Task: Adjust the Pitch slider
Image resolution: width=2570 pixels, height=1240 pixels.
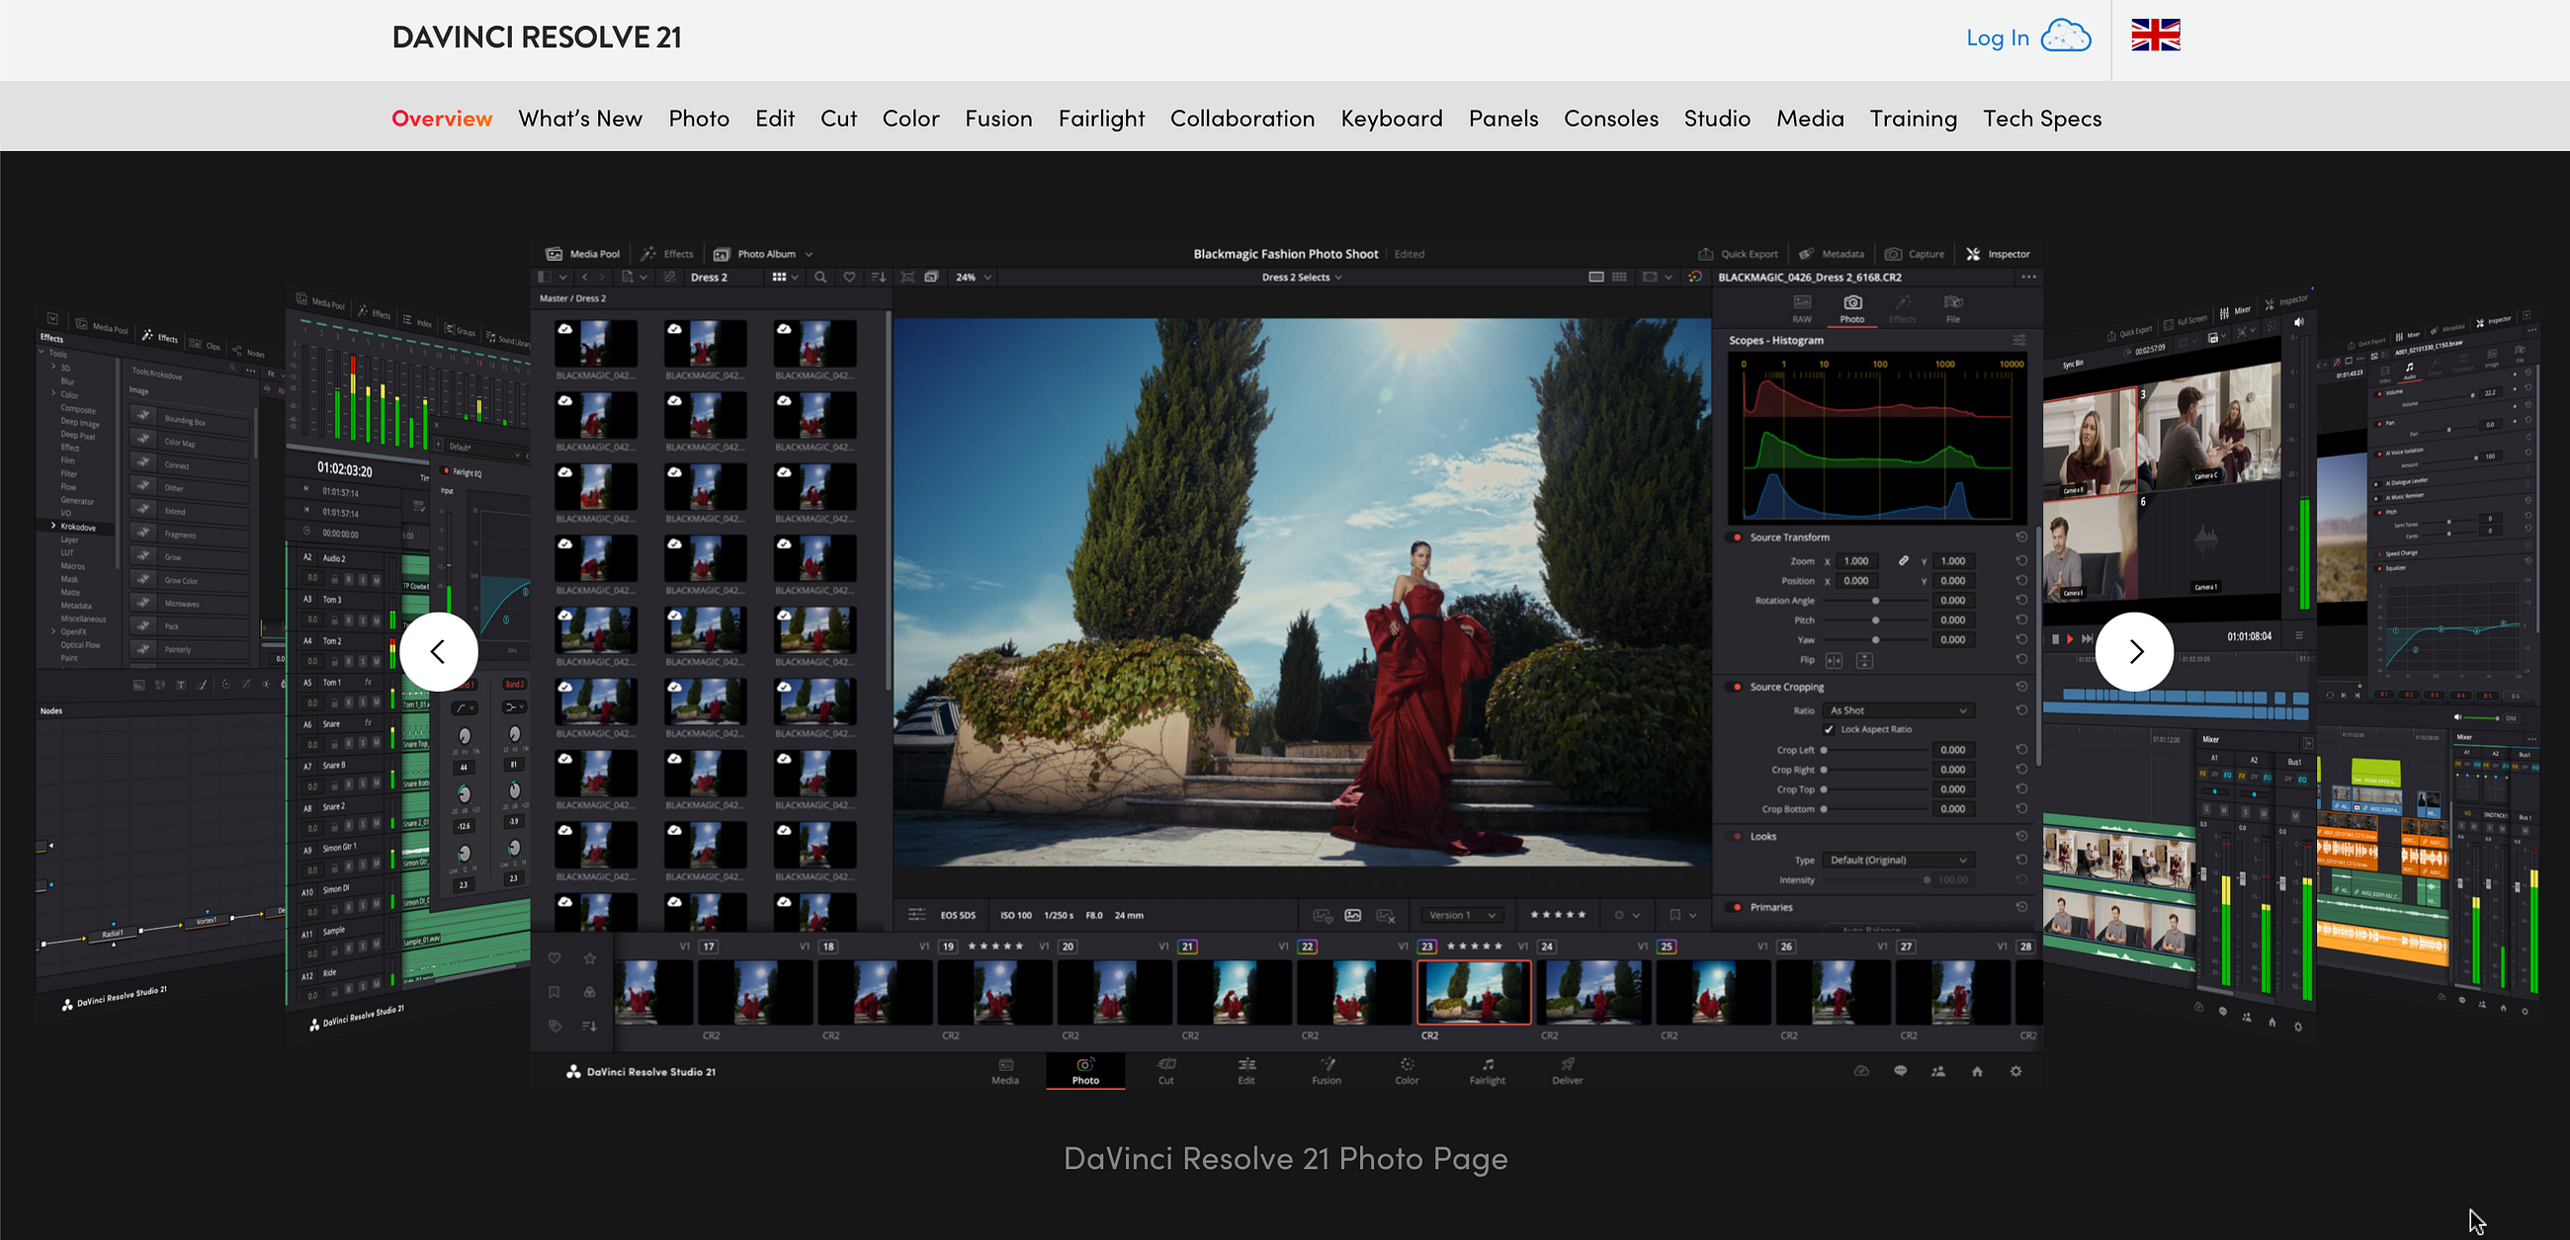Action: (x=1876, y=620)
